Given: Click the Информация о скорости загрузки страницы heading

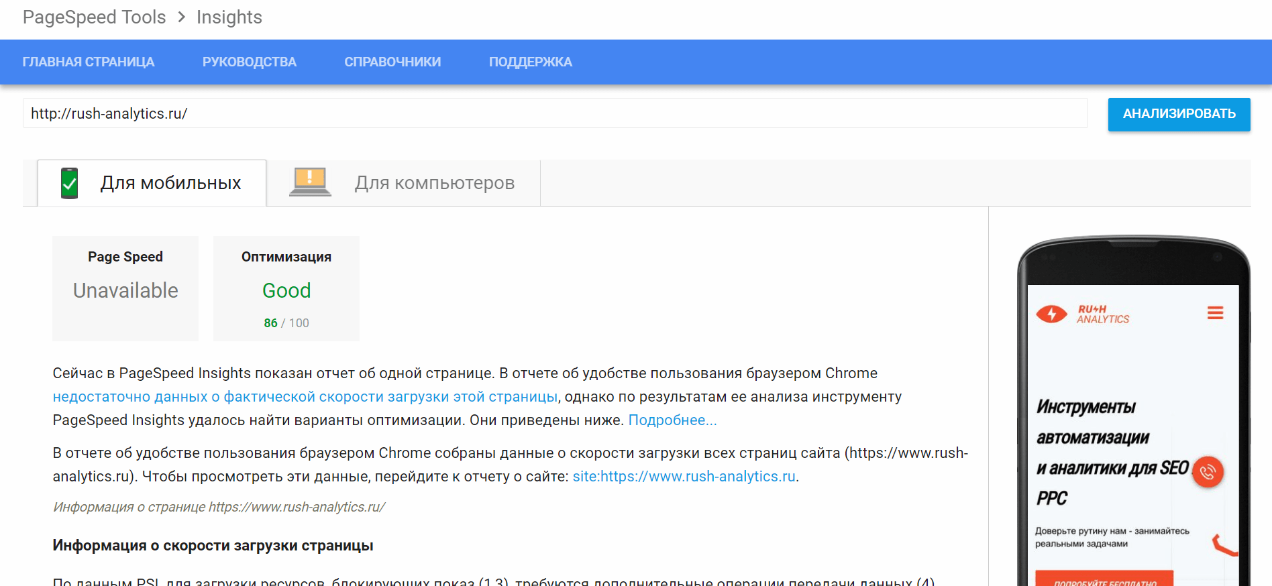Looking at the screenshot, I should point(213,546).
